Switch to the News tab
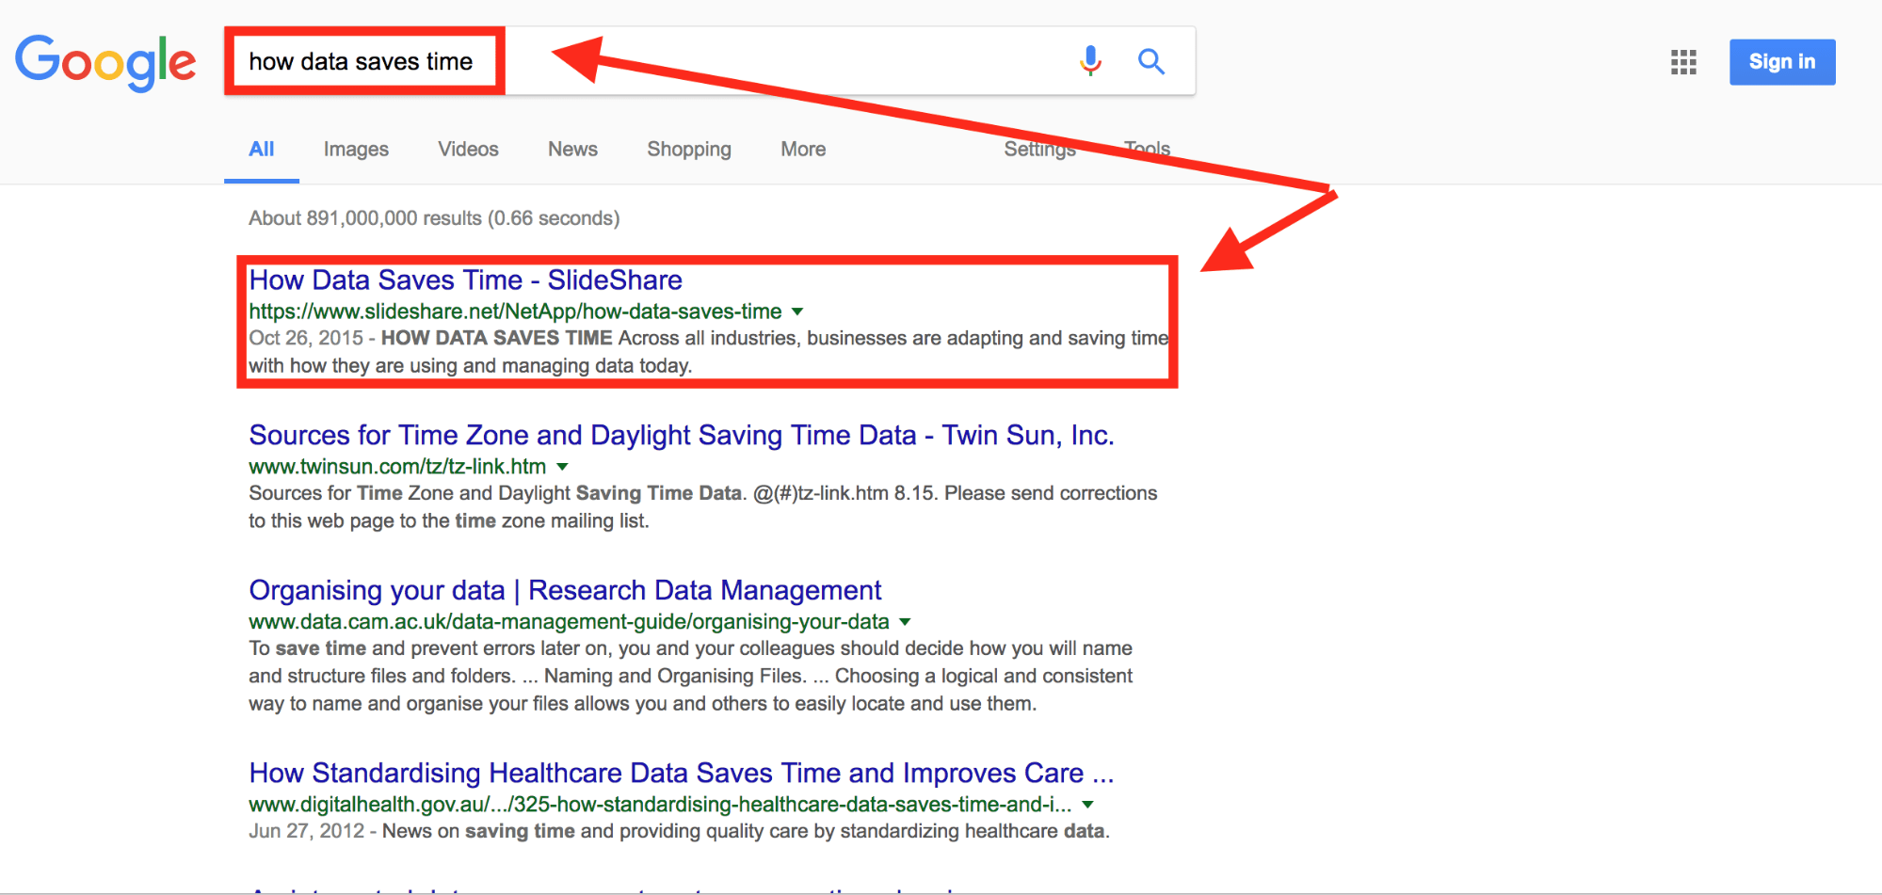 (572, 150)
